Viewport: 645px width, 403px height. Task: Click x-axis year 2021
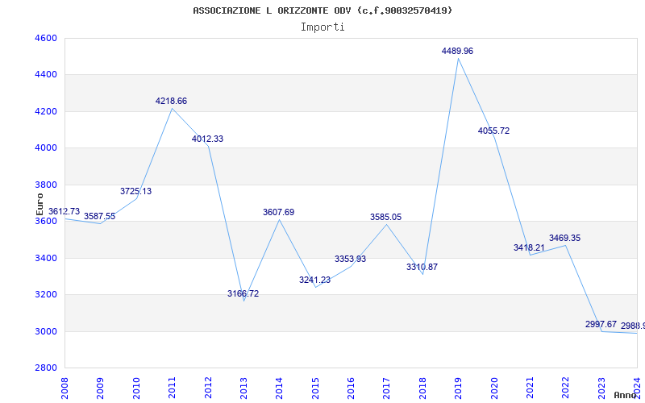point(530,388)
